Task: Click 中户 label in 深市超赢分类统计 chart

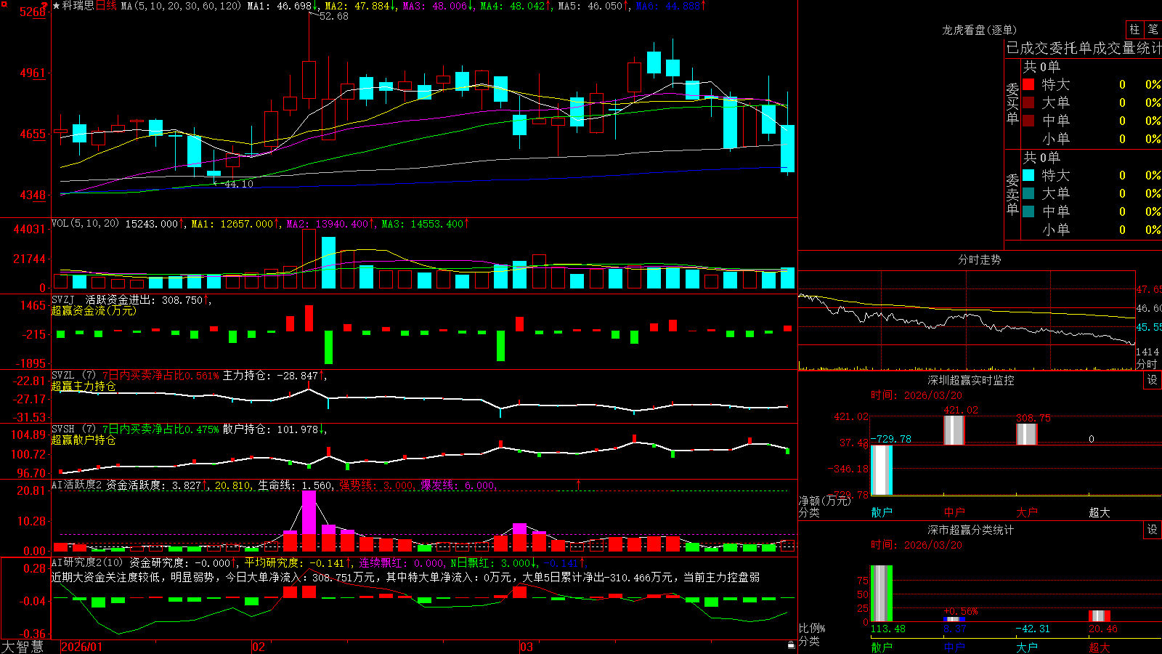Action: click(954, 647)
